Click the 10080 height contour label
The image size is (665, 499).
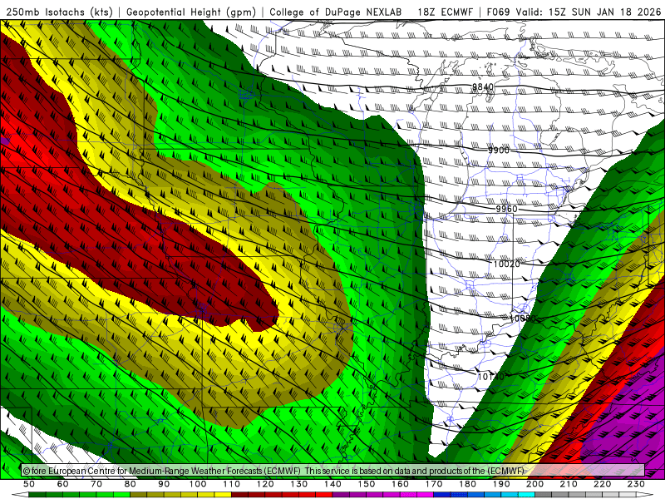523,319
